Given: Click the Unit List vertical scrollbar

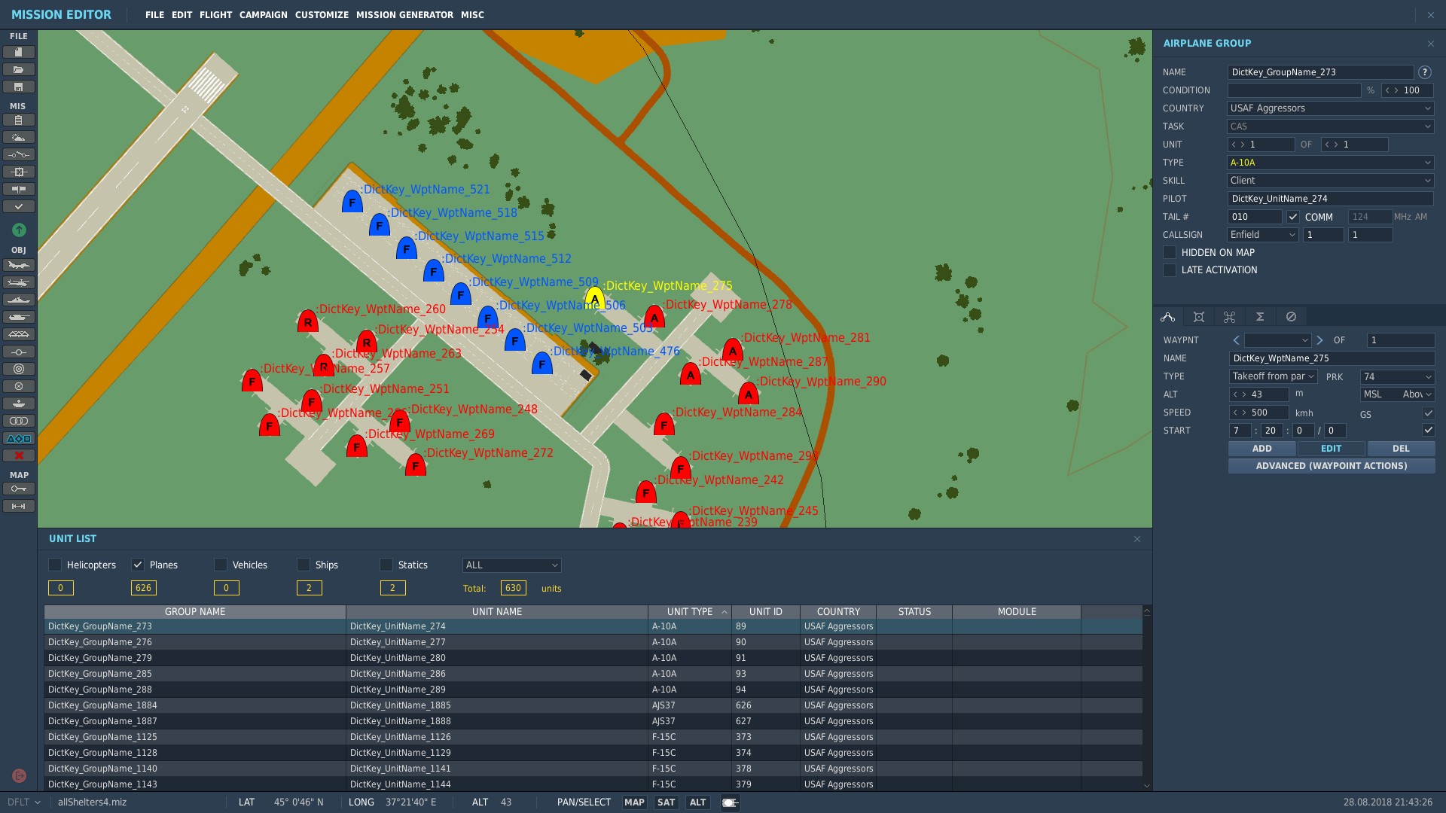Looking at the screenshot, I should [x=1147, y=698].
